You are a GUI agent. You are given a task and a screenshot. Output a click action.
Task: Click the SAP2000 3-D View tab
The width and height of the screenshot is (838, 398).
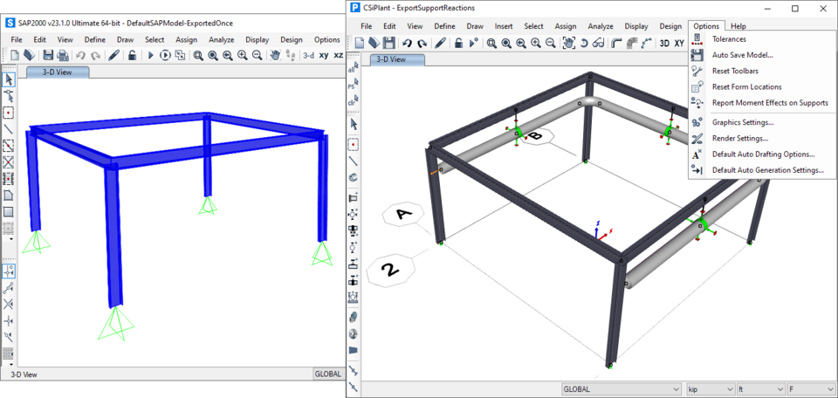[x=58, y=72]
